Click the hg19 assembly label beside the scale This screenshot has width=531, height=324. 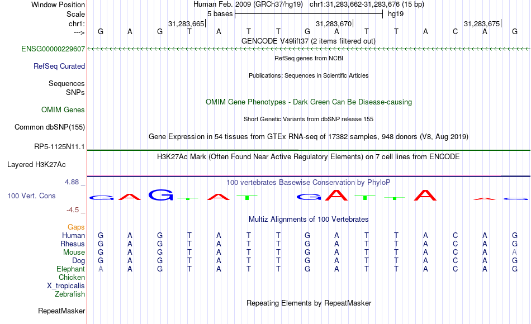396,14
